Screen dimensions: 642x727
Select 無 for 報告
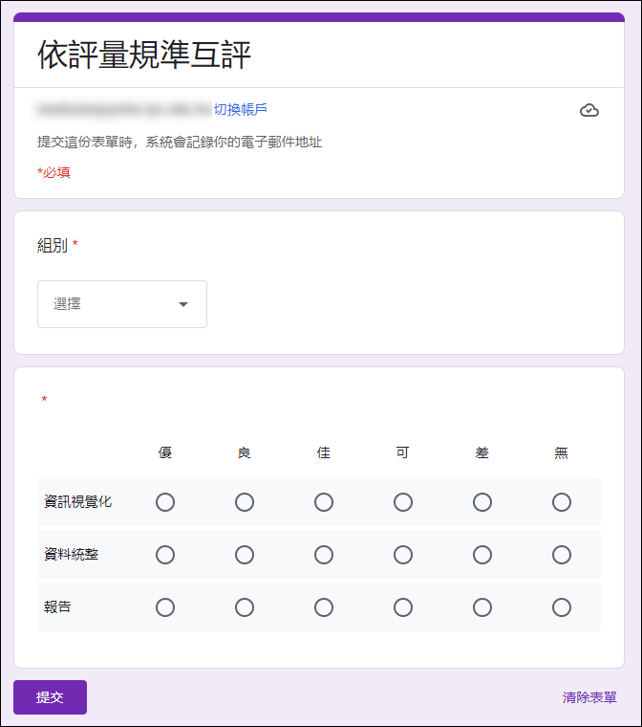pyautogui.click(x=562, y=607)
